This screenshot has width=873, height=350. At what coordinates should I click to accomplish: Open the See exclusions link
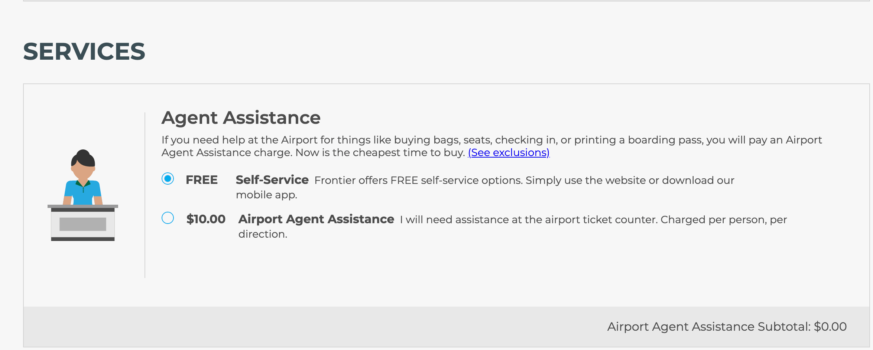(509, 152)
